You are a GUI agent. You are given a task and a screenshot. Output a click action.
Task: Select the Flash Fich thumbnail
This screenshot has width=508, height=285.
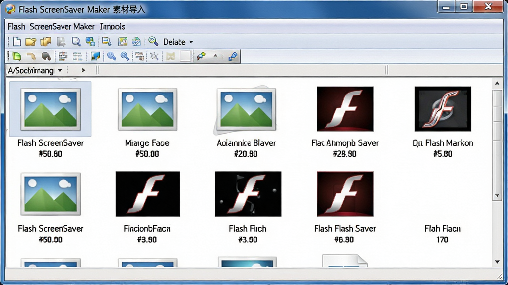tap(248, 194)
